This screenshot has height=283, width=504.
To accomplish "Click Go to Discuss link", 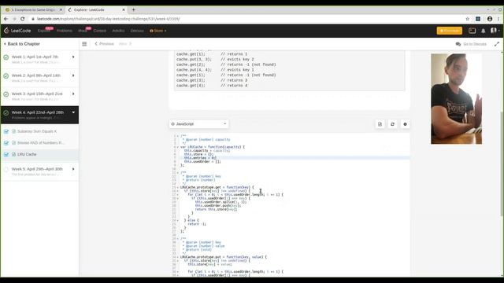I will pos(474,44).
